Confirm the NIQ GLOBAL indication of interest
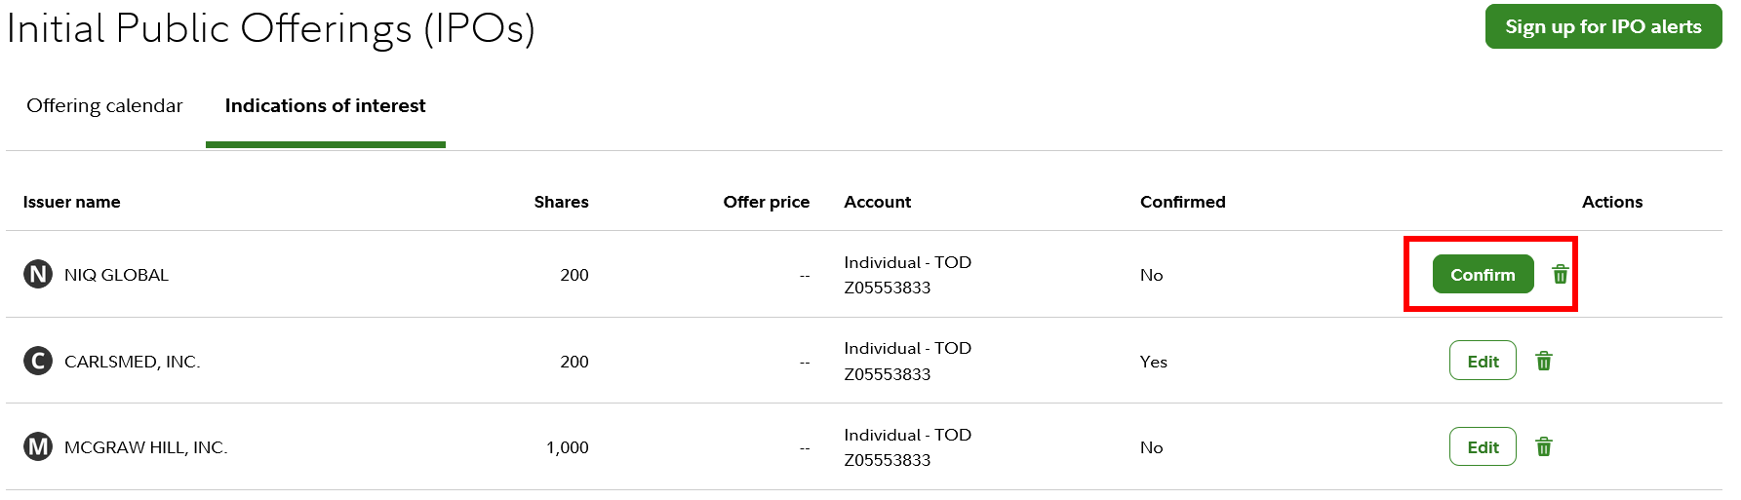Image resolution: width=1741 pixels, height=500 pixels. 1483,274
